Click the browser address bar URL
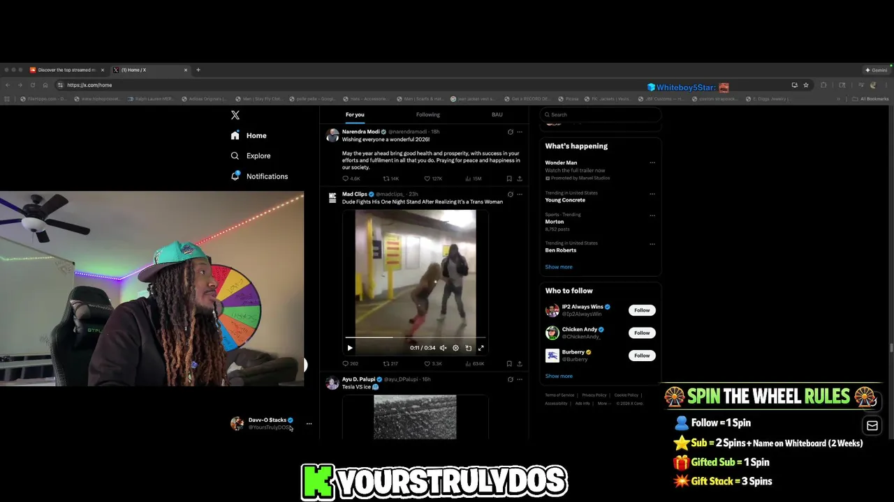 (89, 85)
